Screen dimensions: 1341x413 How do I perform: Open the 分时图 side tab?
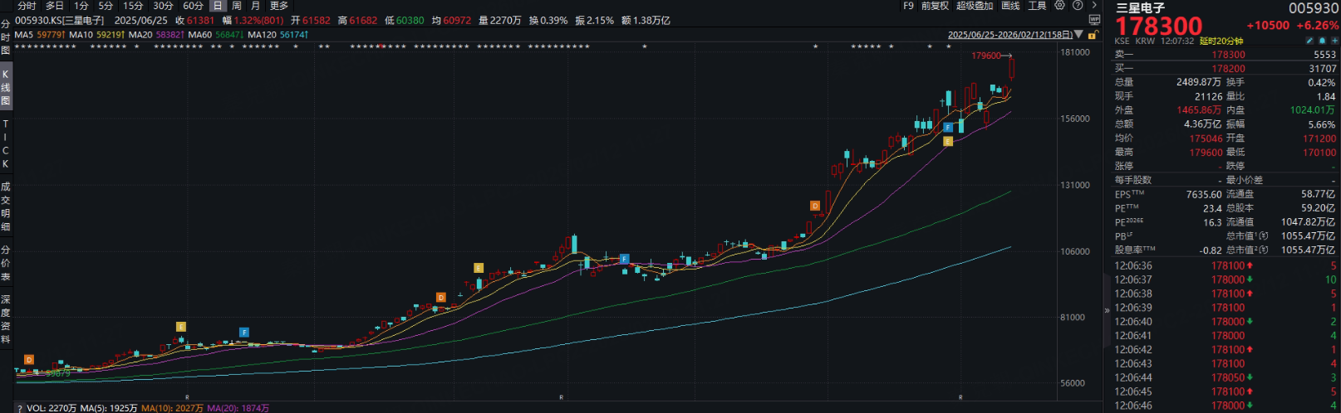pyautogui.click(x=5, y=37)
